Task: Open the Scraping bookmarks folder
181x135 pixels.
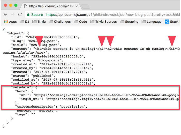Action: [x=129, y=22]
